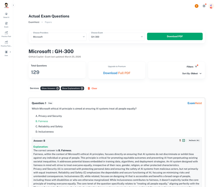The width and height of the screenshot is (220, 187).
Task: Open settings gear icon in header
Action: tap(204, 6)
